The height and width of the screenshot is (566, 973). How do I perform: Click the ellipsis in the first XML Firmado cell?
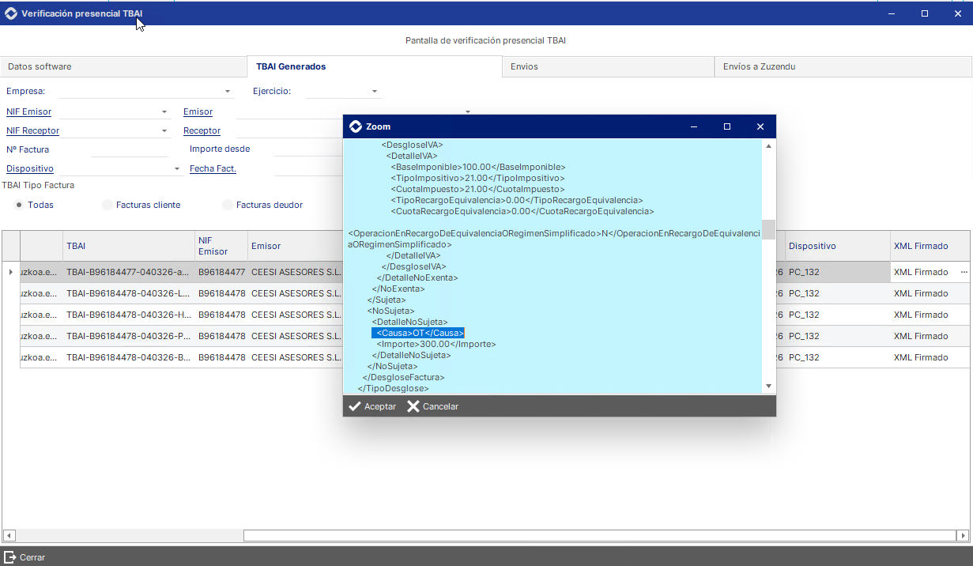click(964, 272)
